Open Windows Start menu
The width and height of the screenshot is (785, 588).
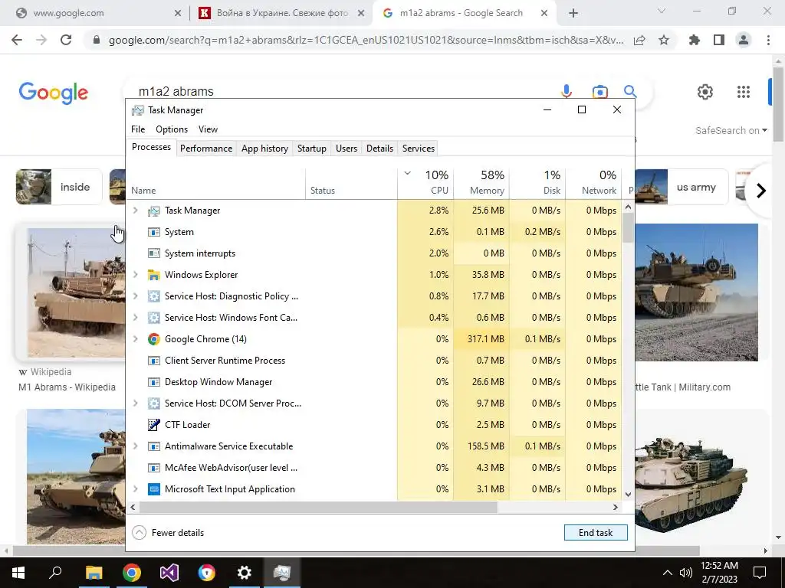(18, 573)
